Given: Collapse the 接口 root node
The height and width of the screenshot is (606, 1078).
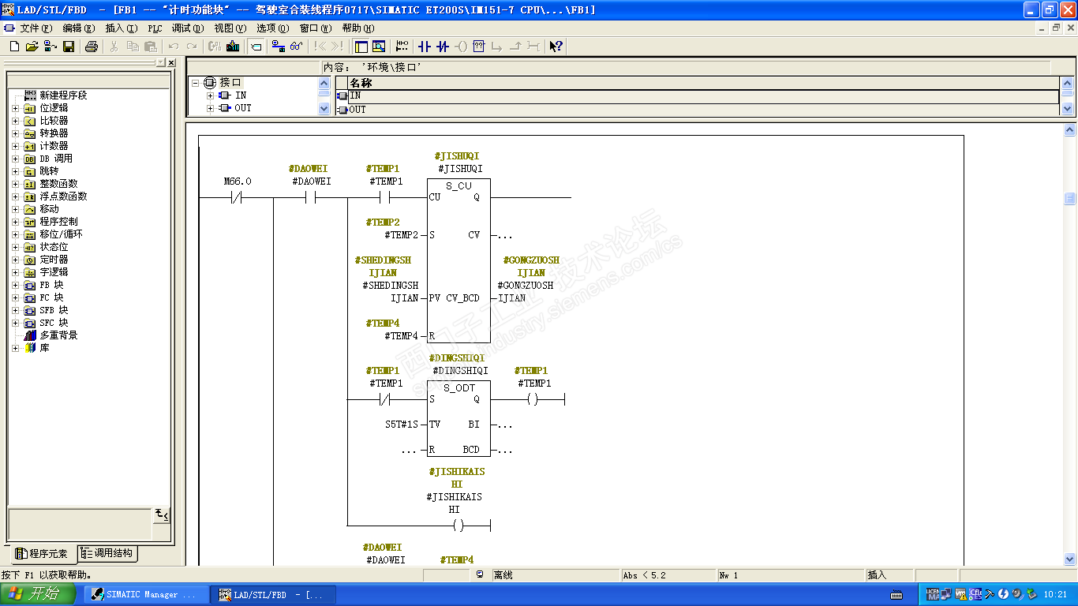Looking at the screenshot, I should (197, 83).
